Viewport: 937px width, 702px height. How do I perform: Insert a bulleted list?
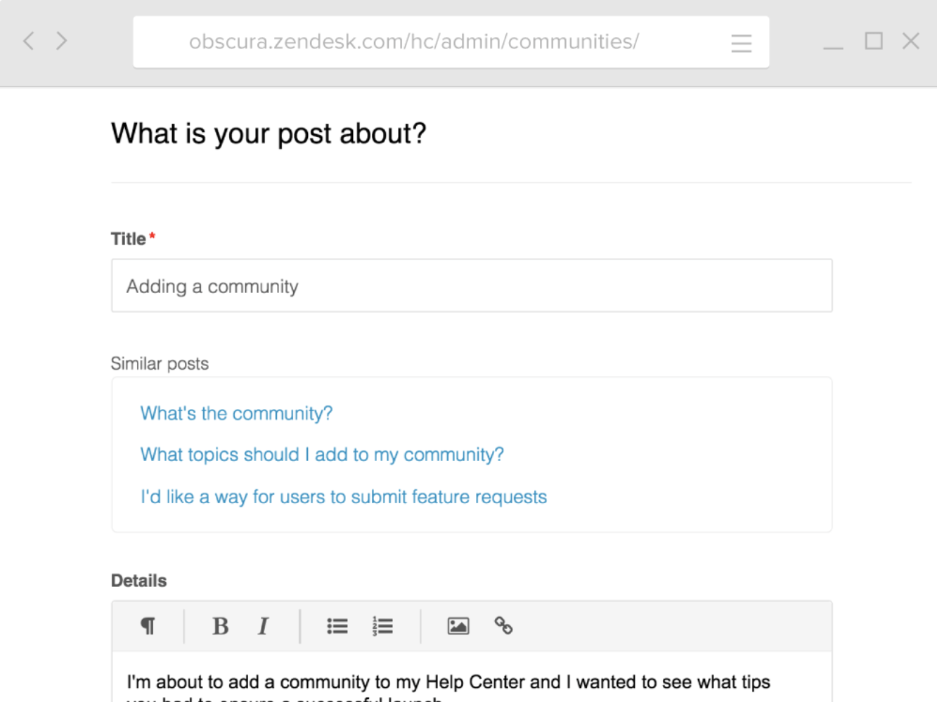pos(337,625)
